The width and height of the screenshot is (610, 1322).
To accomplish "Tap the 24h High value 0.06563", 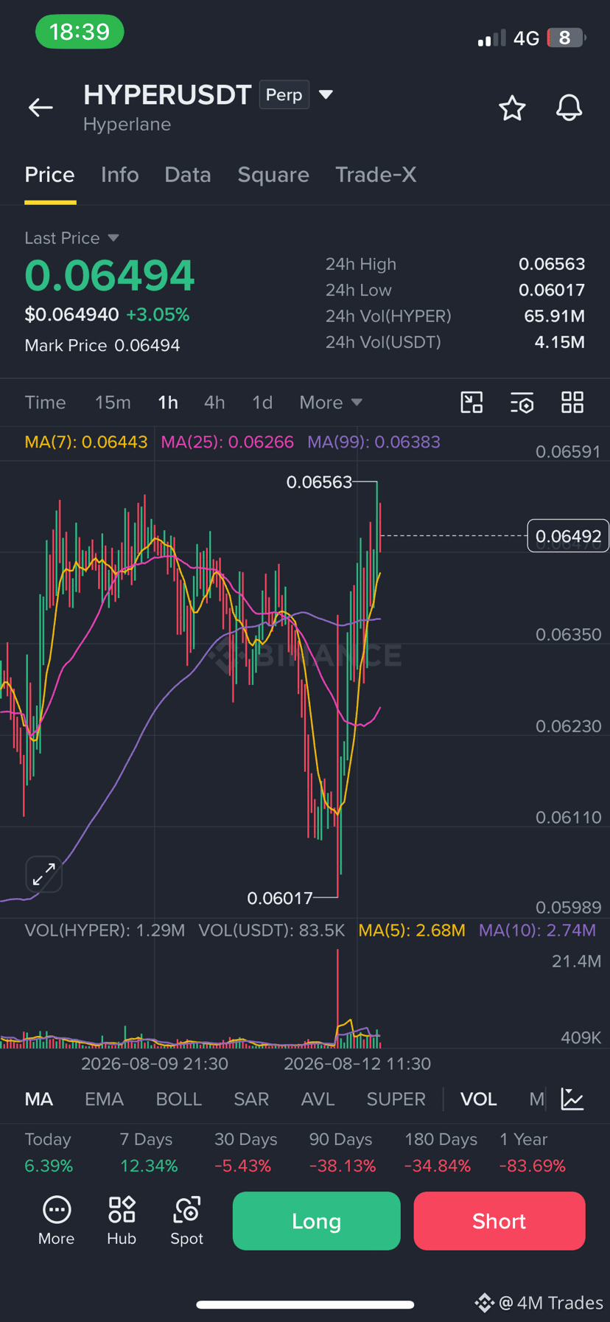I will click(552, 264).
